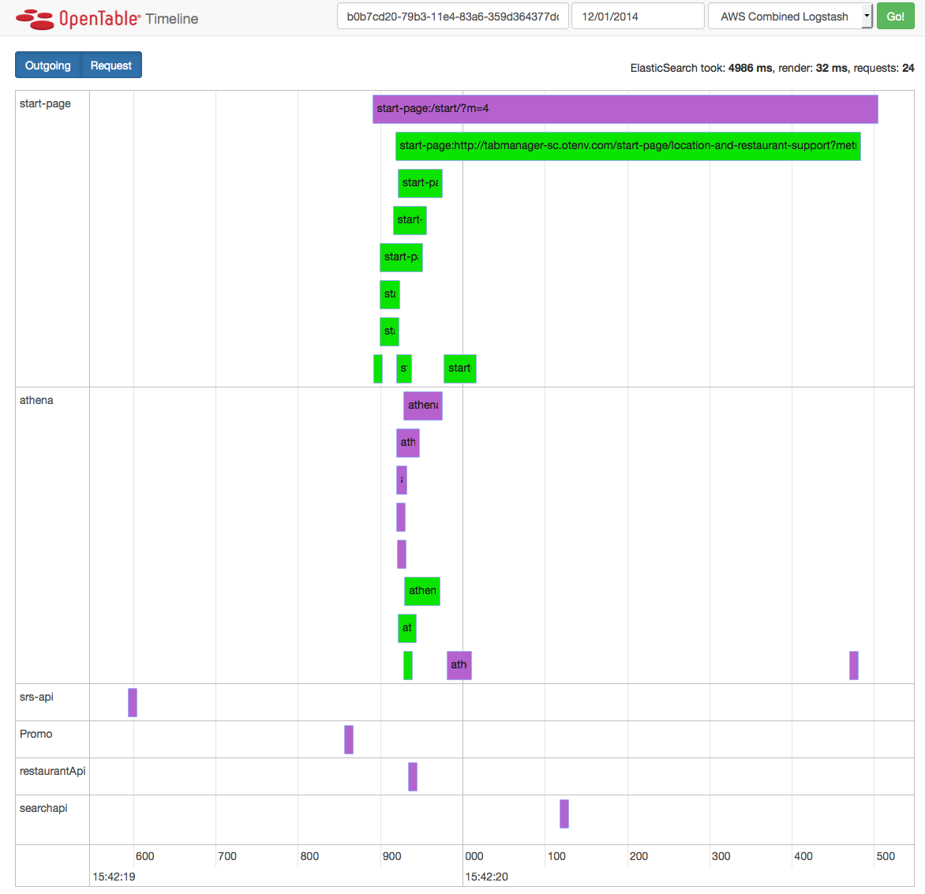Select the rightmost green 'start' bar in start-page row
The width and height of the screenshot is (925, 894).
(460, 368)
